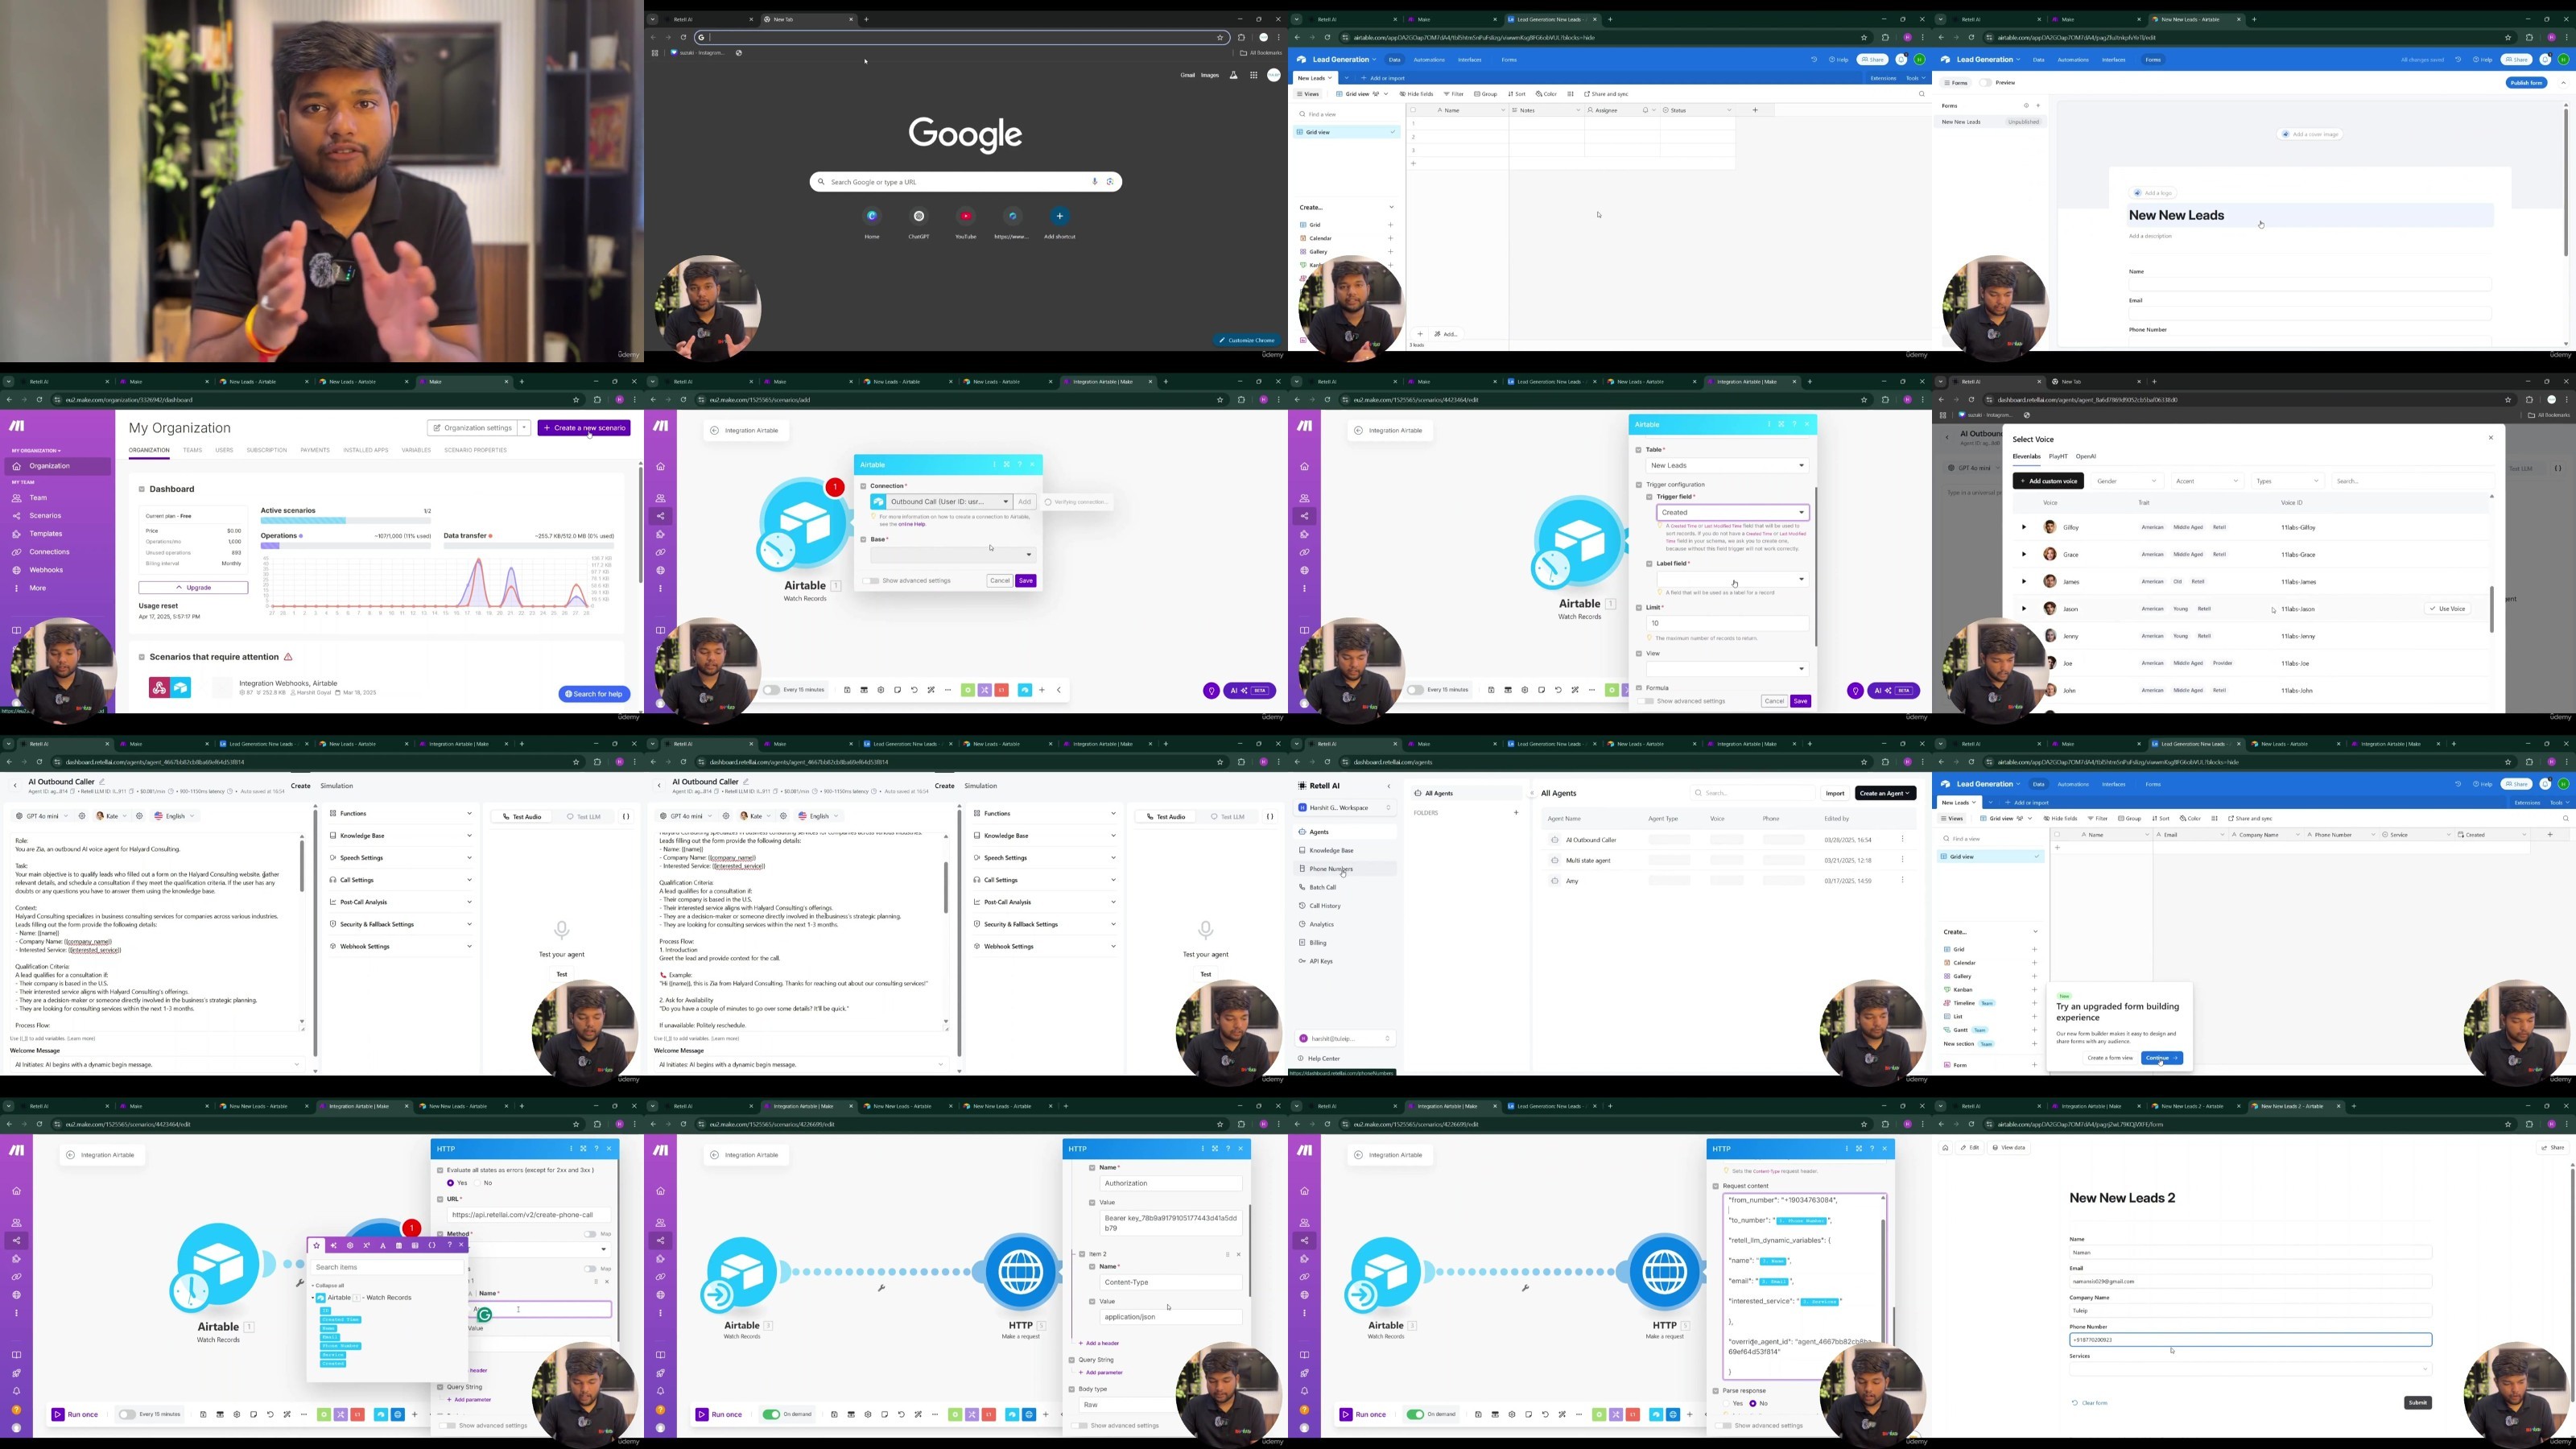
Task: Click the Google voice search microphone icon
Action: (1095, 182)
